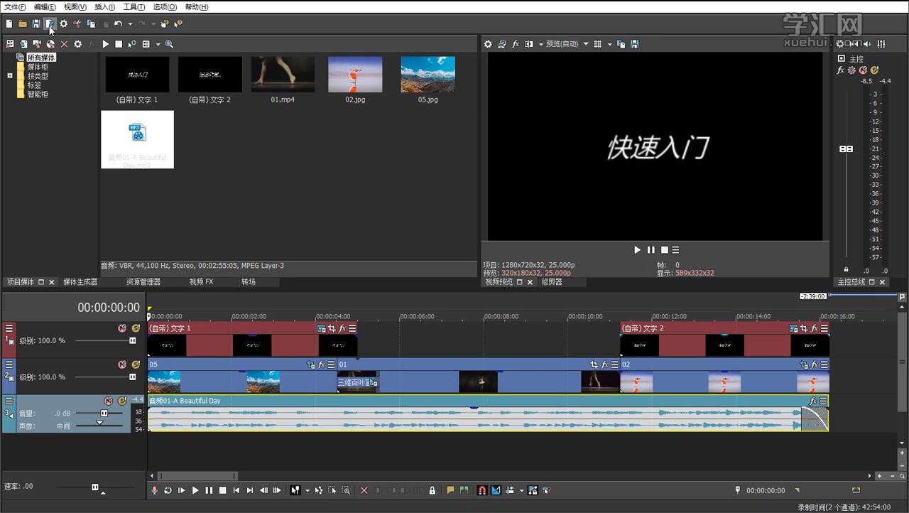The image size is (909, 513).
Task: Expand the 按类型 folder in the media tree
Action: [x=10, y=76]
